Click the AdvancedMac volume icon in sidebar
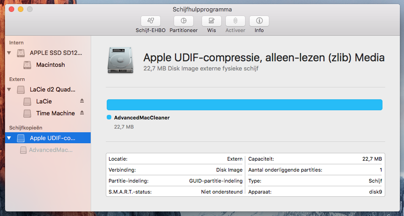Screen dimensions: 404x216 [x=23, y=150]
